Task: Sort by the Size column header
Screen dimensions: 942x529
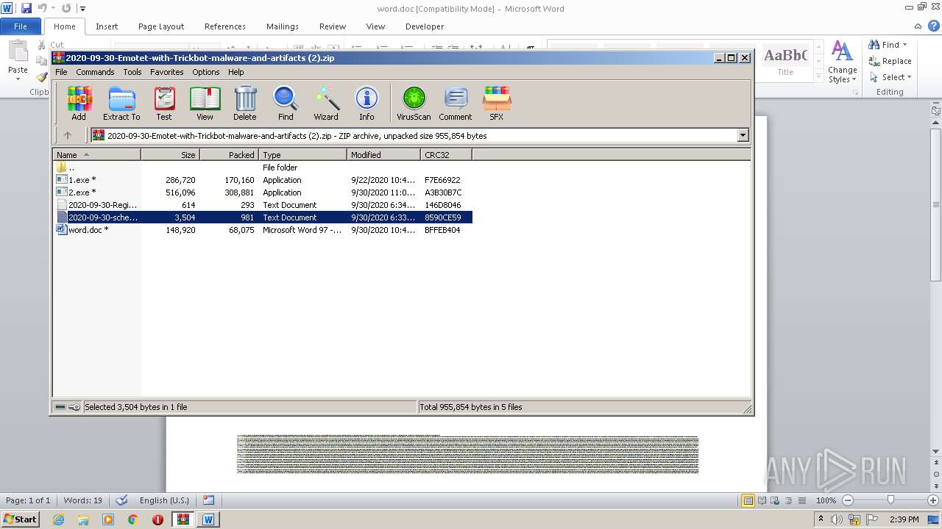Action: point(170,155)
